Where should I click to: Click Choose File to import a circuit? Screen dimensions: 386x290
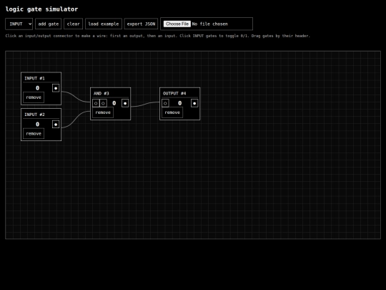[x=177, y=24]
